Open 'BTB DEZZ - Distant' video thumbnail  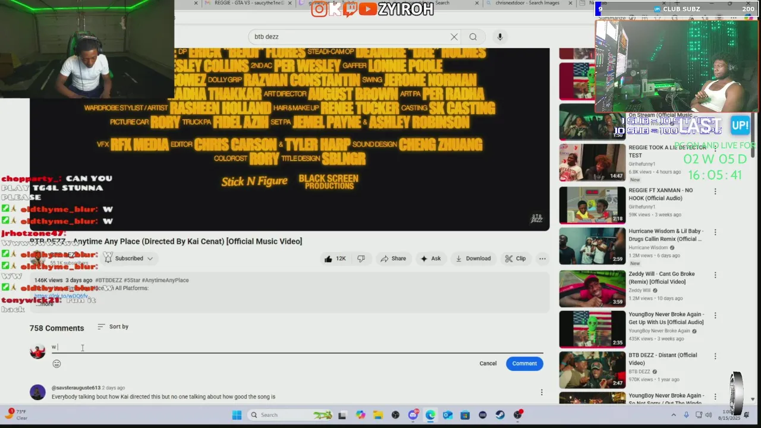[592, 370]
